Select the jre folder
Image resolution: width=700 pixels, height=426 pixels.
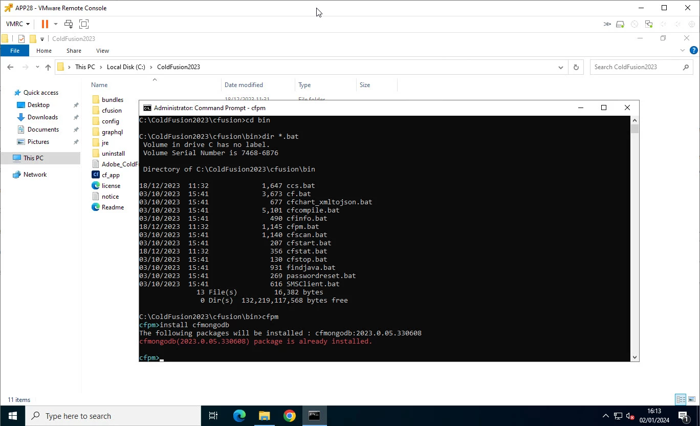pyautogui.click(x=105, y=143)
